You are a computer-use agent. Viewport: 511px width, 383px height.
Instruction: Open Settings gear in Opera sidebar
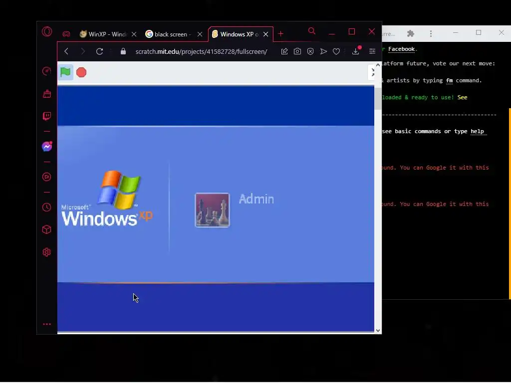(47, 252)
